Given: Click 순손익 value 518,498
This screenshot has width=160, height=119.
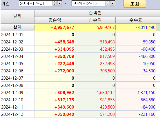Looking at the screenshot, I should coord(107,42).
